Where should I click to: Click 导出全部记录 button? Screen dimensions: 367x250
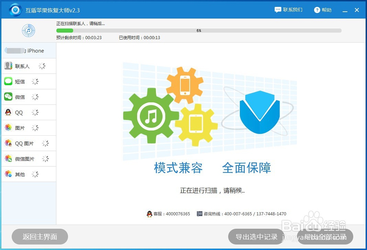325,237
